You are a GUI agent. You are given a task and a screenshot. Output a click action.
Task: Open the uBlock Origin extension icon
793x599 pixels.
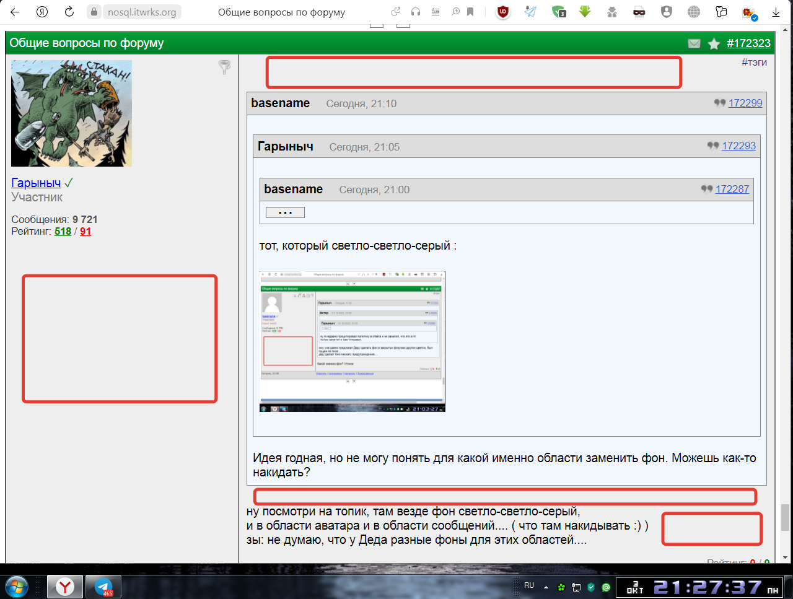(x=503, y=12)
